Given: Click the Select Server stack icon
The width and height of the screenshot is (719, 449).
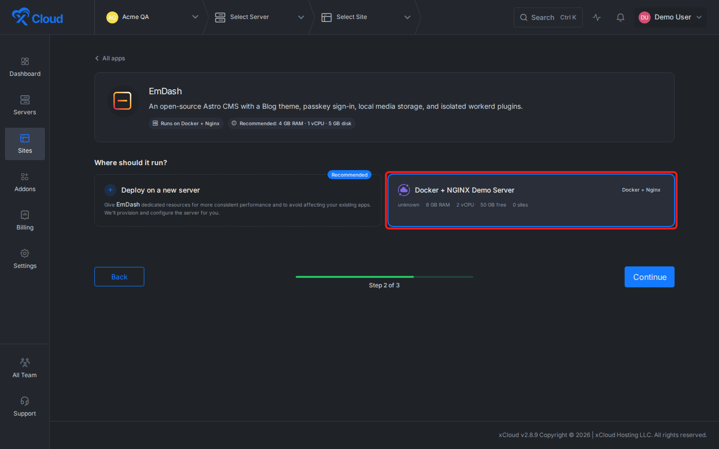Looking at the screenshot, I should click(x=220, y=17).
